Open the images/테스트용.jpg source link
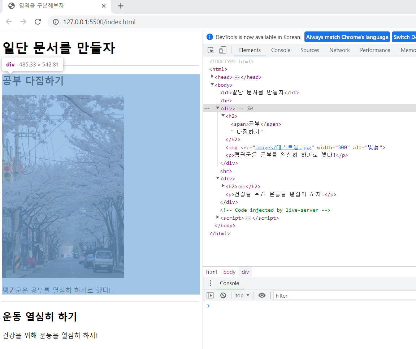 pyautogui.click(x=283, y=147)
